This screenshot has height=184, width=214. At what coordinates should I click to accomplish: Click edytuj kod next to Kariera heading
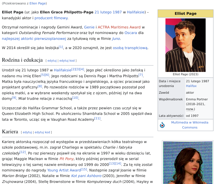coord(42,132)
